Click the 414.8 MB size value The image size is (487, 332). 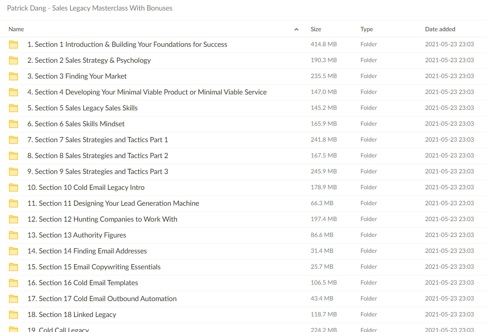[x=324, y=44]
